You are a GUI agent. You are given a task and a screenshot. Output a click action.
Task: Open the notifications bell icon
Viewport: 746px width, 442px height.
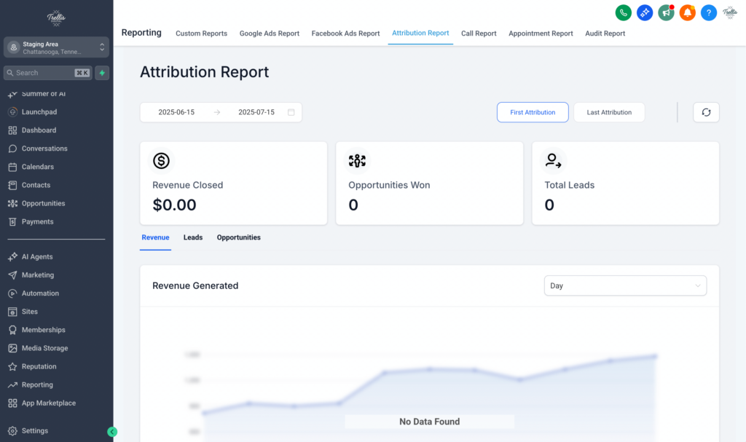687,12
